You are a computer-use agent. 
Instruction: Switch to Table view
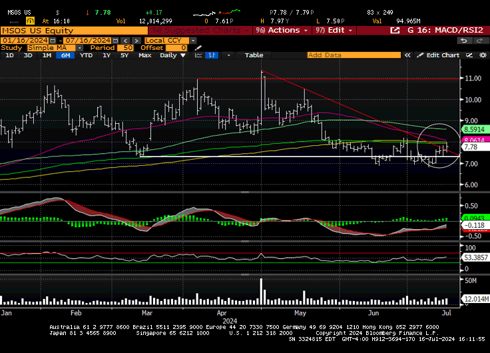pyautogui.click(x=254, y=55)
